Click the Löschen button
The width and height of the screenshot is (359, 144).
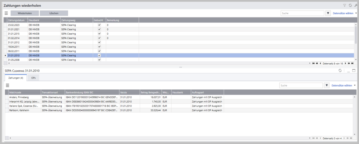54,13
